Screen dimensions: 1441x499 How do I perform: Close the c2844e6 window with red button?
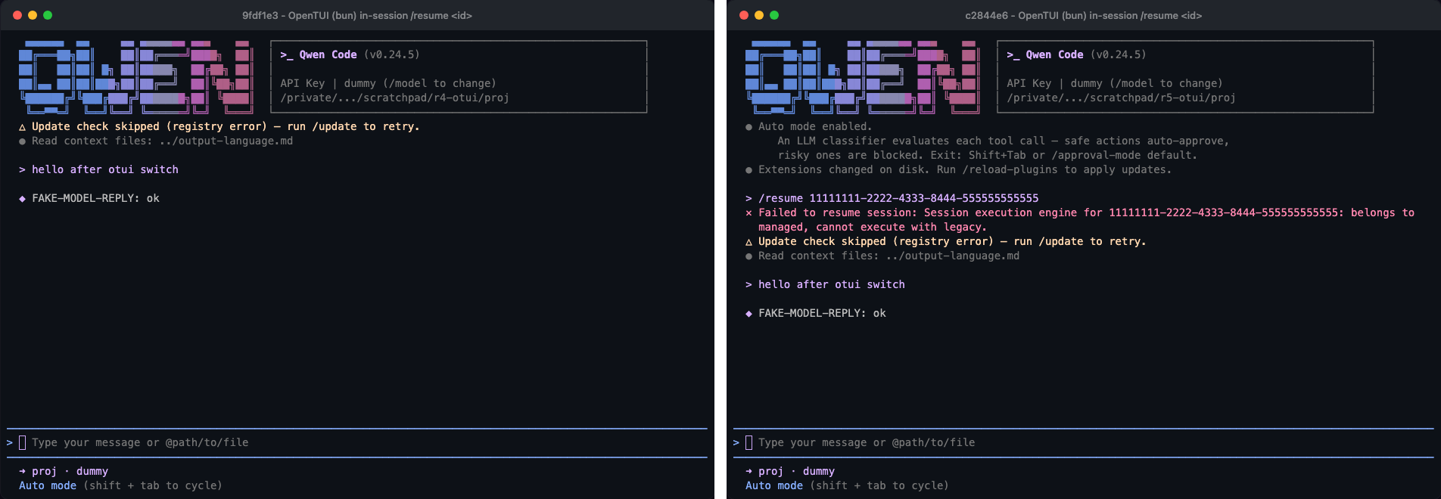(744, 15)
